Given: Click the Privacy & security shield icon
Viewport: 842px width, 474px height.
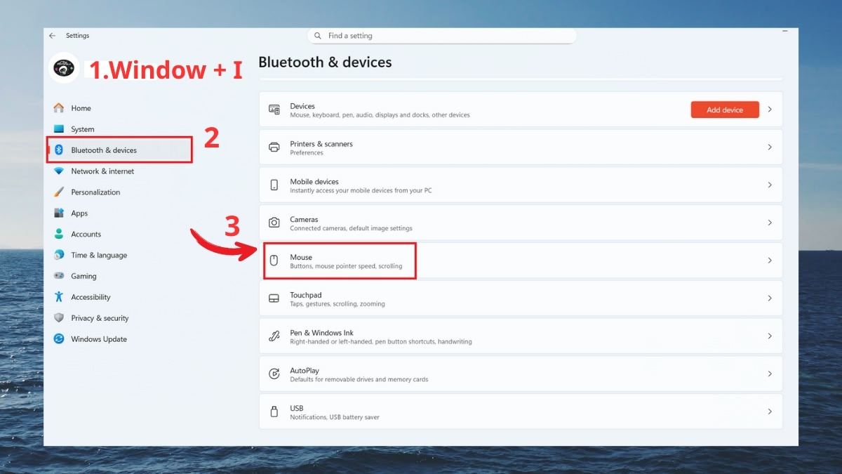Looking at the screenshot, I should coord(60,318).
